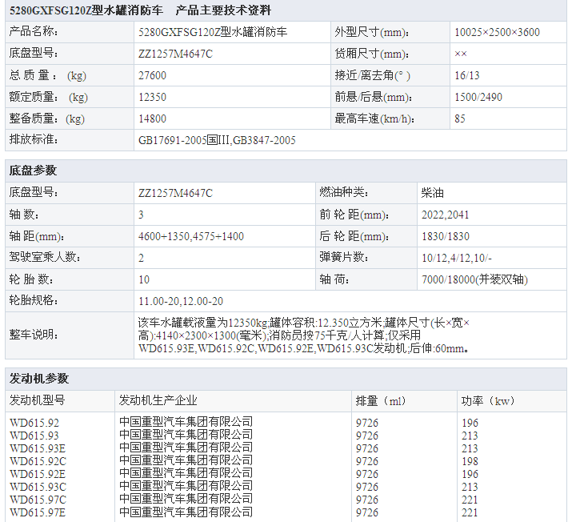This screenshot has width=568, height=522.
Task: Click the wheelbase value 4600+1350,4575+1400
Action: 191,236
